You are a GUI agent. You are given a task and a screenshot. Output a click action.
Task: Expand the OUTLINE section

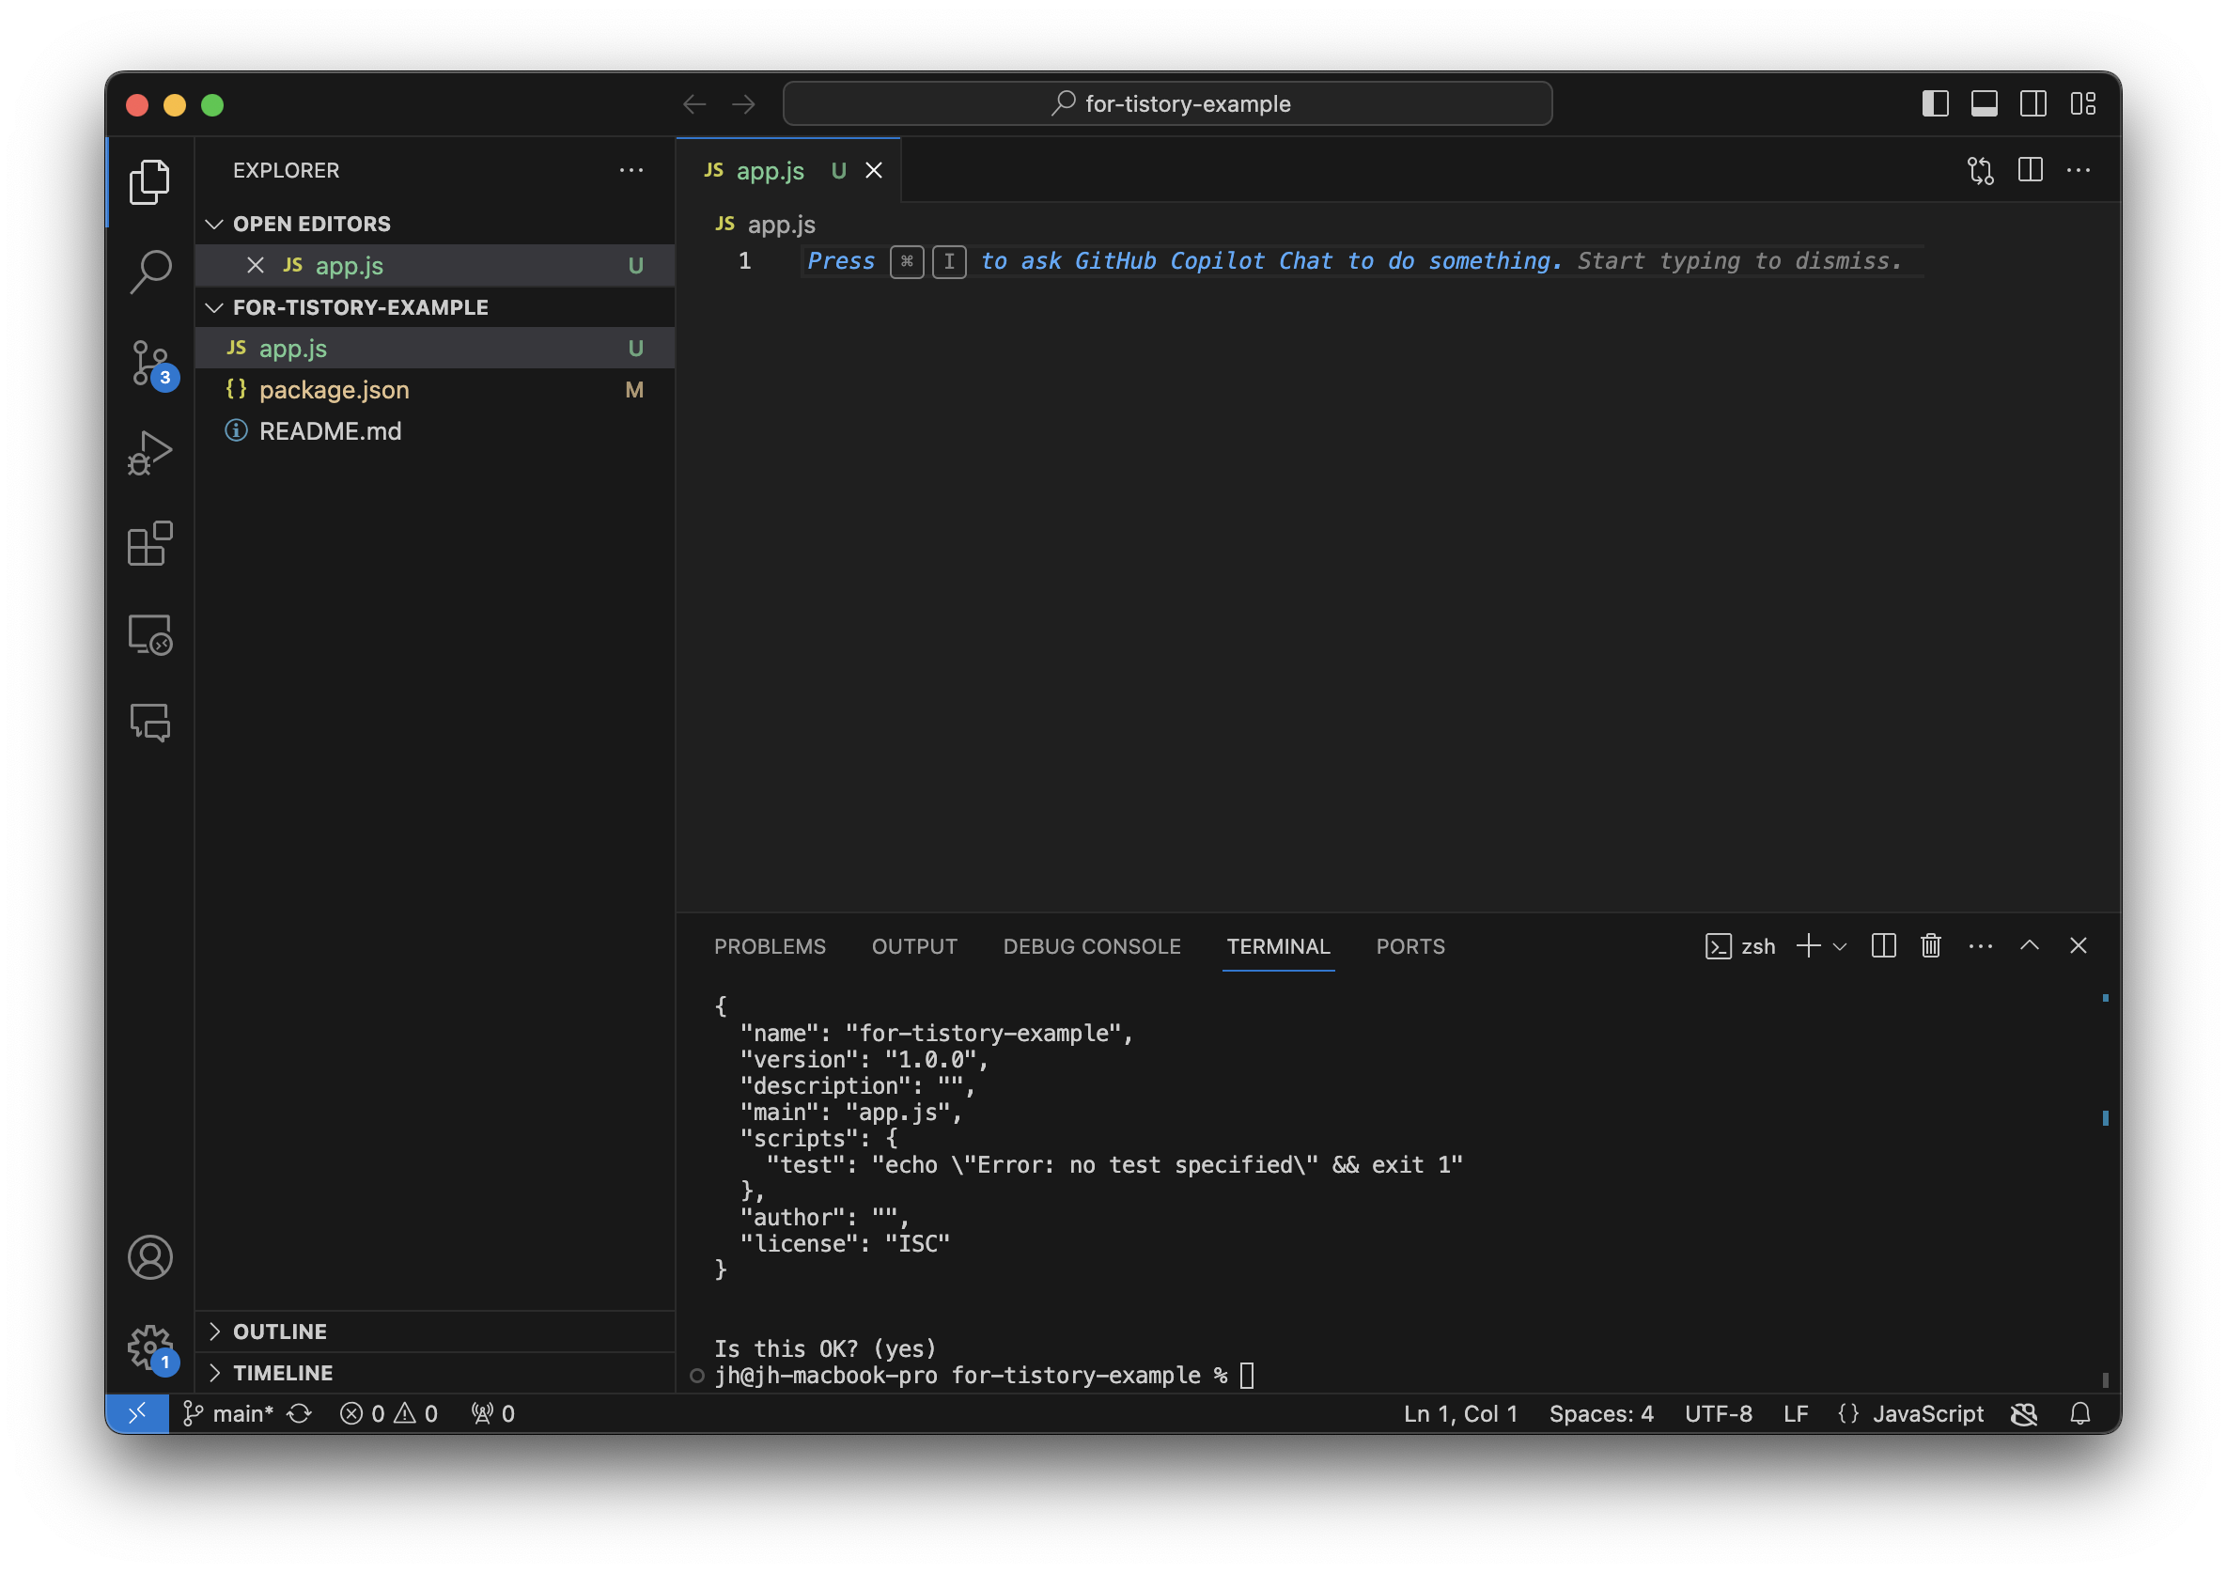click(x=279, y=1332)
